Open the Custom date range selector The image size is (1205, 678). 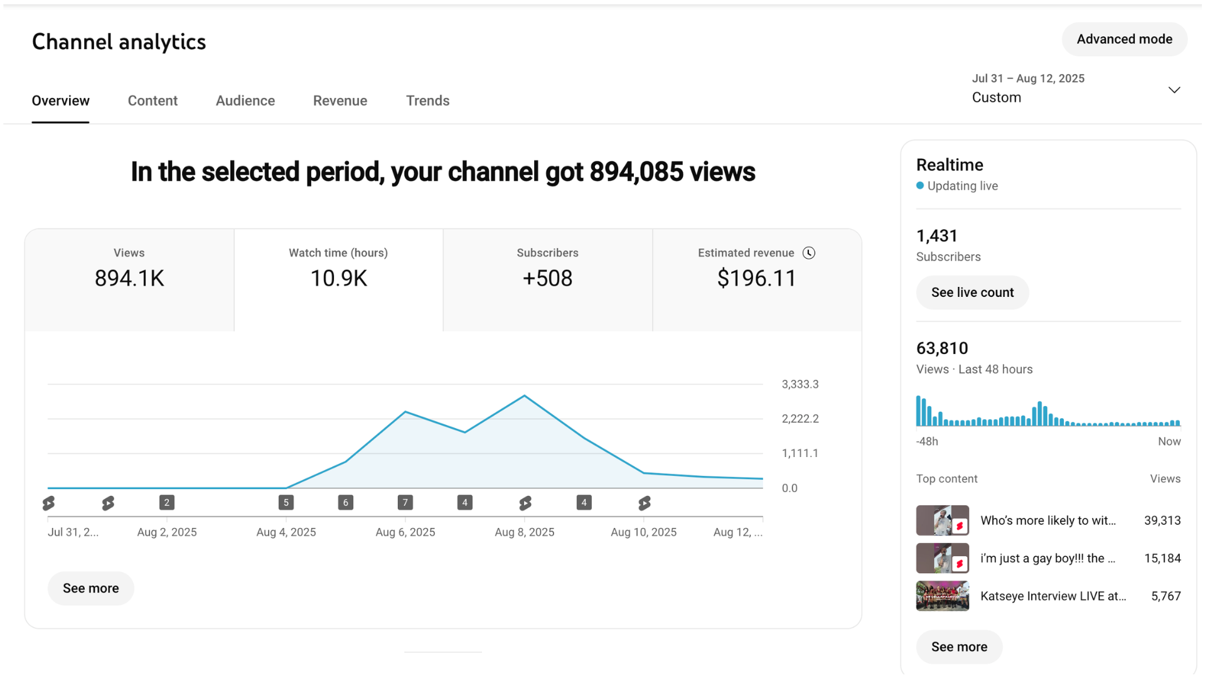(1076, 89)
